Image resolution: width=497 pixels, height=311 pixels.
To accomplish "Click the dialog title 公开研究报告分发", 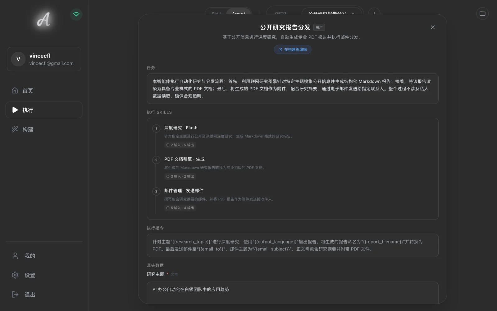I will pos(285,27).
